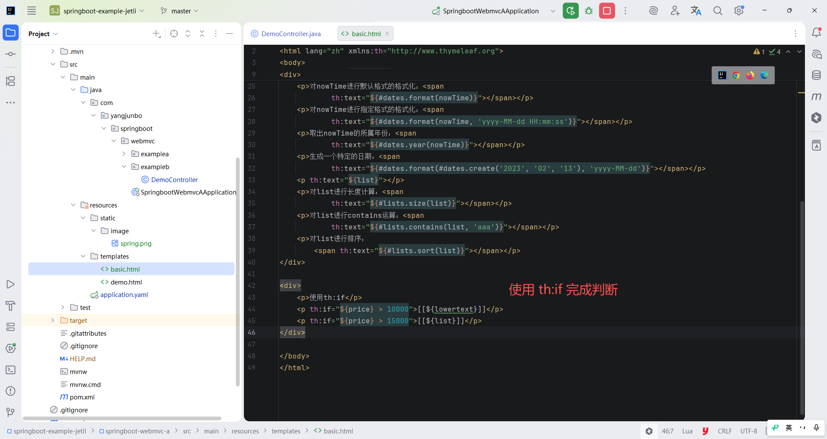
Task: Expand the target folder
Action: click(x=53, y=320)
